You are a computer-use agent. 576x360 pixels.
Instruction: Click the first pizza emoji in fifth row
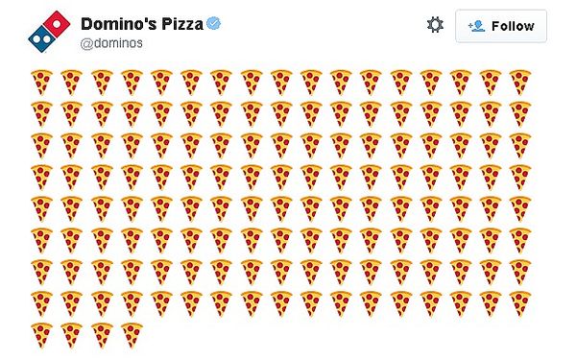tap(41, 209)
